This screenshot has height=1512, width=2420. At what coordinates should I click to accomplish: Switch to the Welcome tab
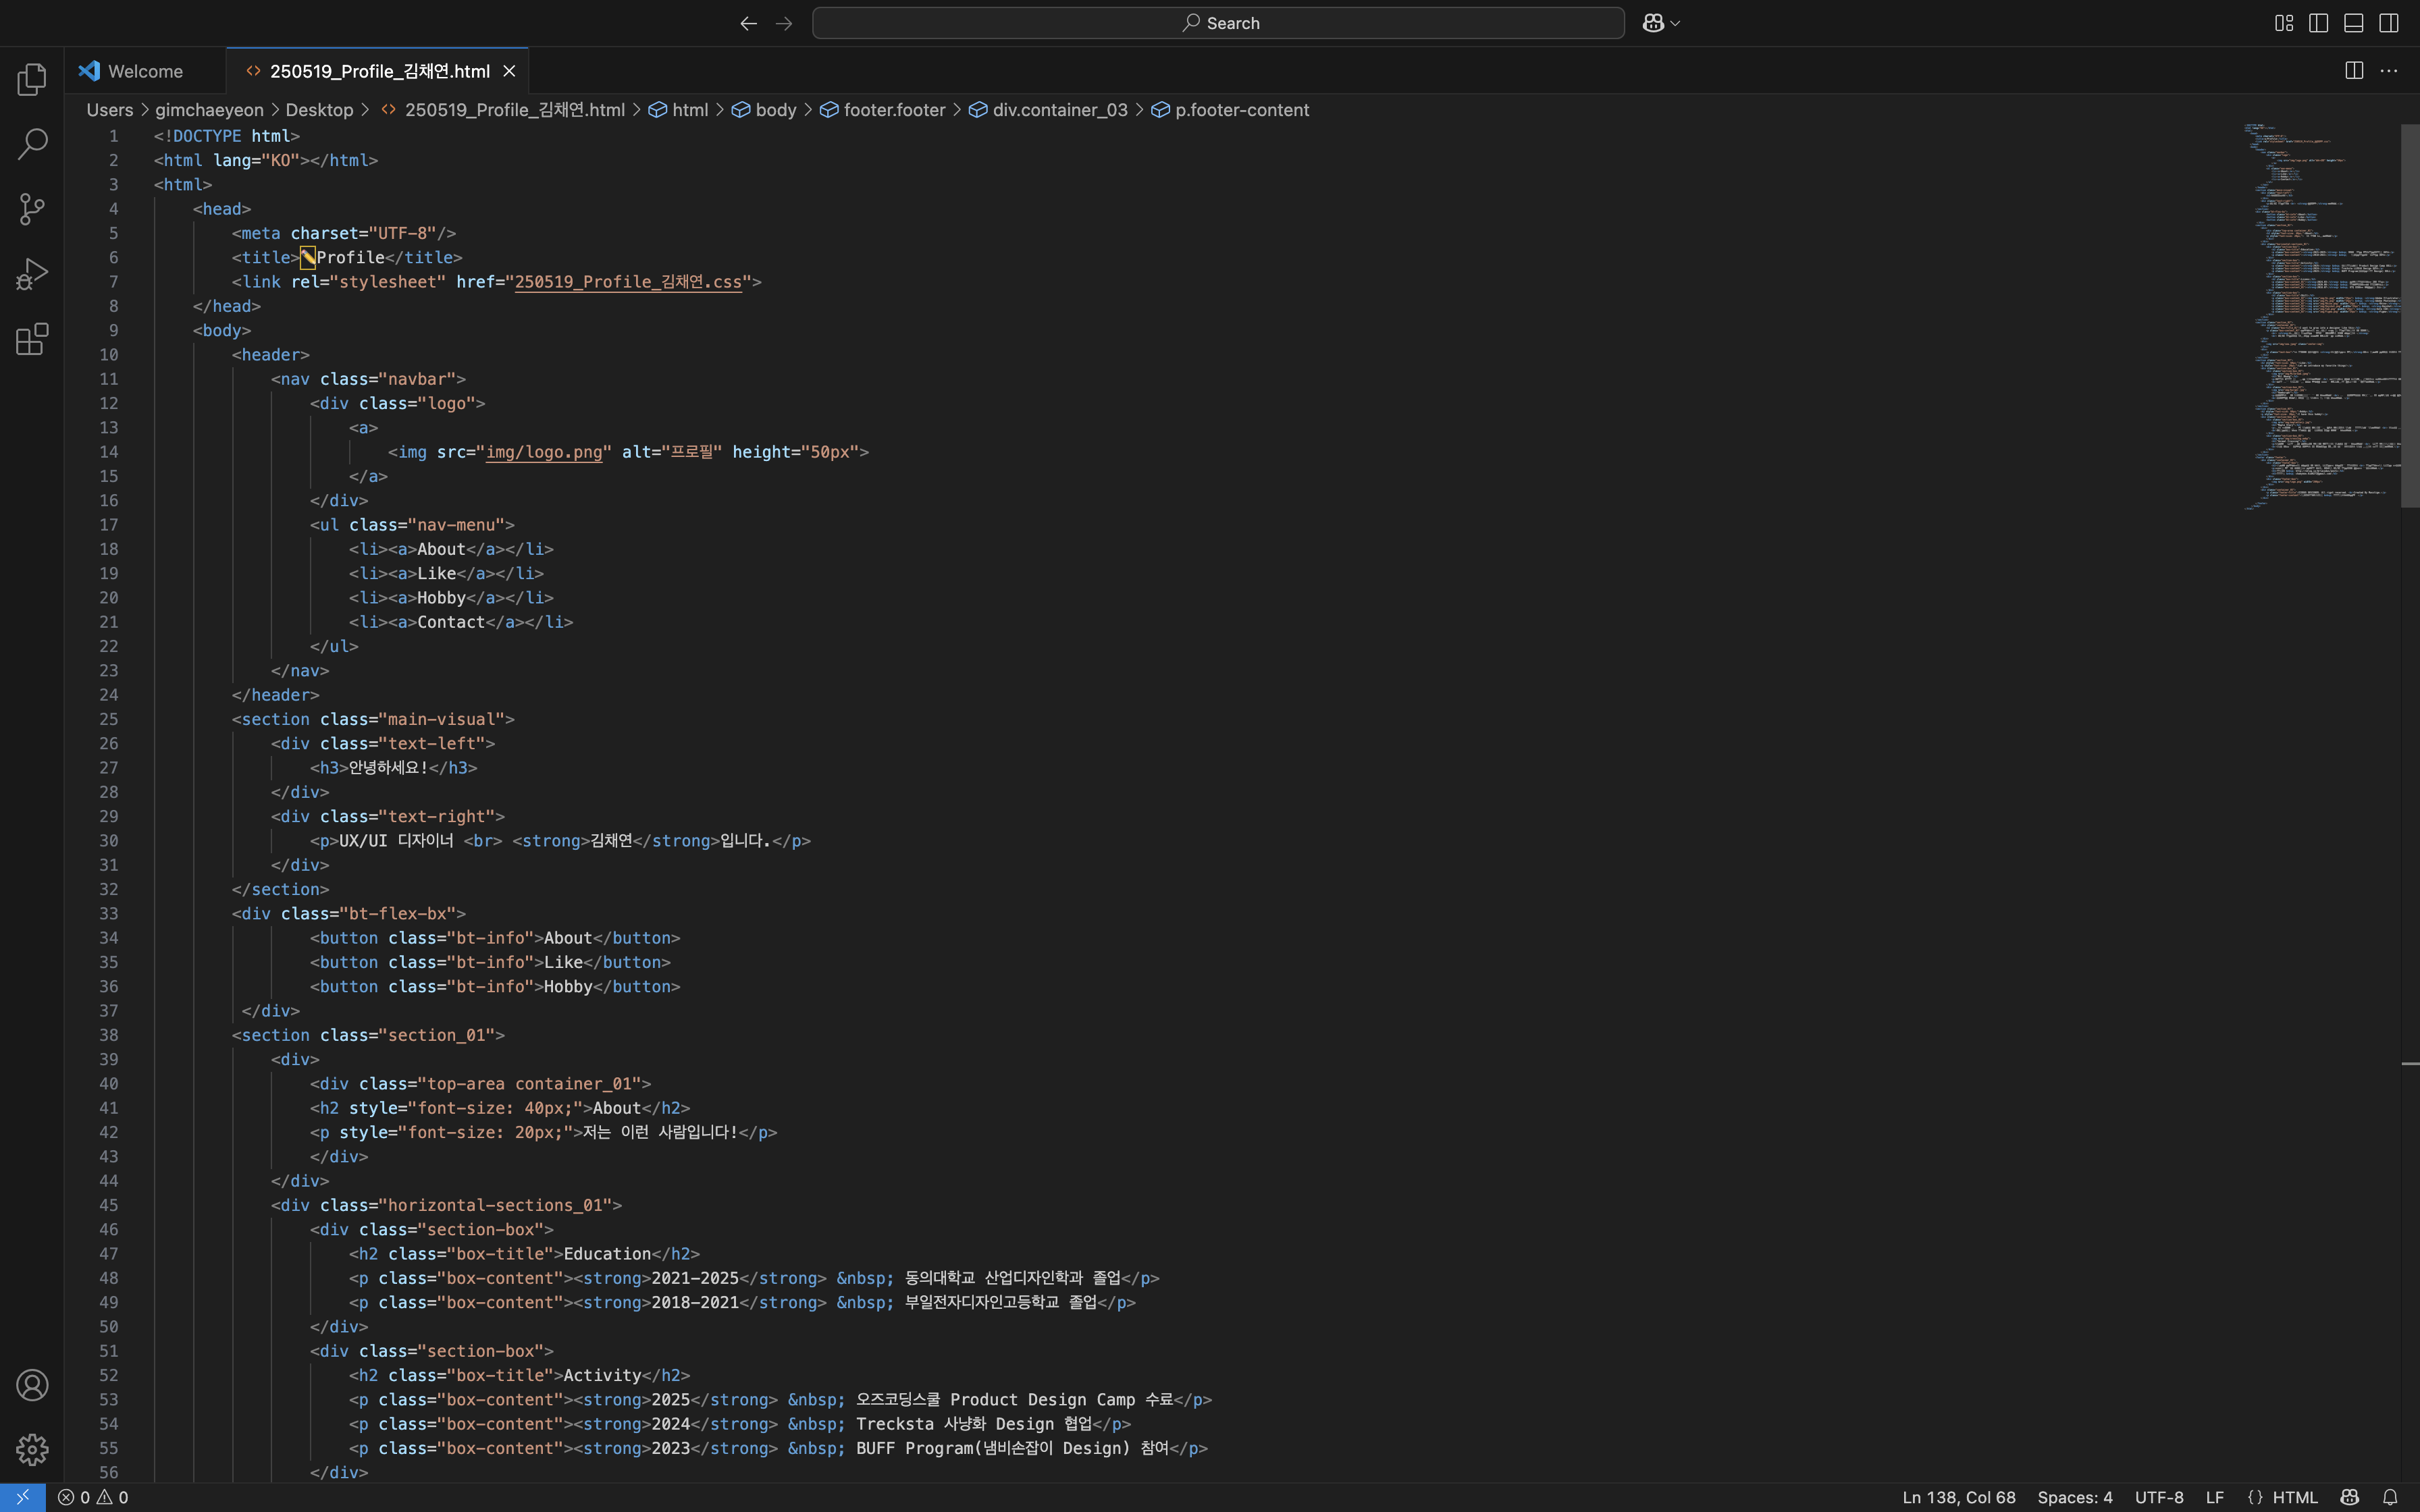145,71
